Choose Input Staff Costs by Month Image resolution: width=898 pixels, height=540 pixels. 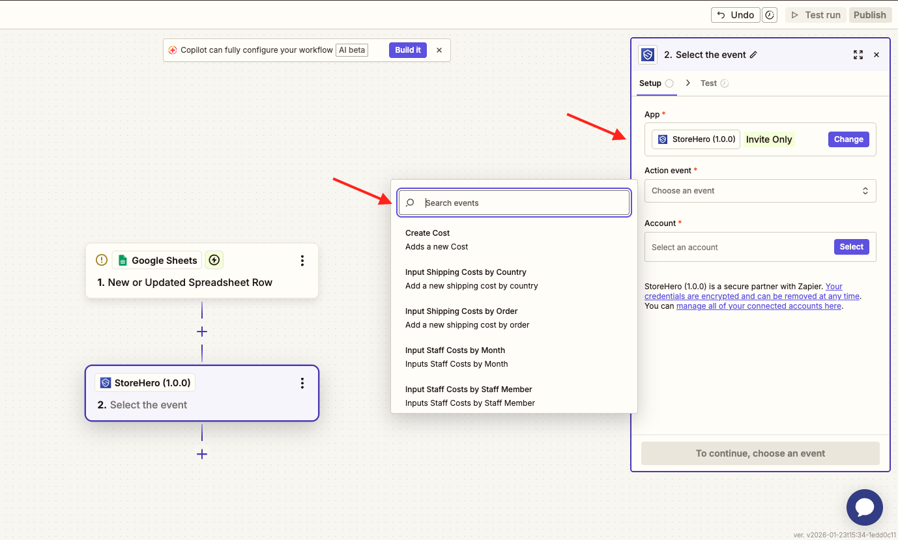[x=514, y=357]
